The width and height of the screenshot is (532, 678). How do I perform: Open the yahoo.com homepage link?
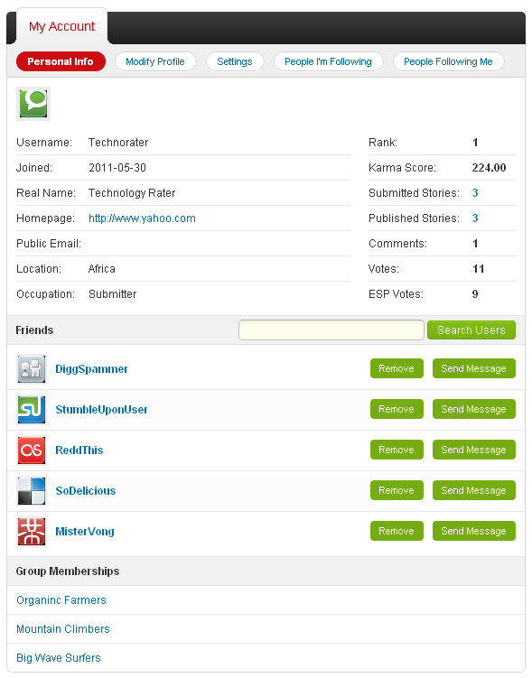(x=142, y=218)
